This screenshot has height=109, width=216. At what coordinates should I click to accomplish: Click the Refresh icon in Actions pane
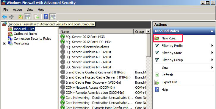coord(157,75)
